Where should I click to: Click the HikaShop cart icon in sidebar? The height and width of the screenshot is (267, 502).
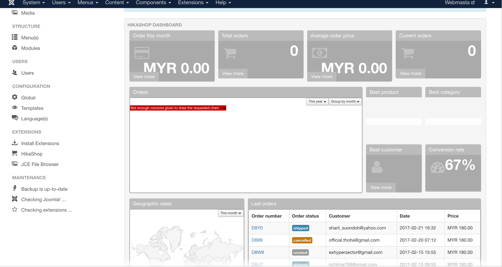15,153
